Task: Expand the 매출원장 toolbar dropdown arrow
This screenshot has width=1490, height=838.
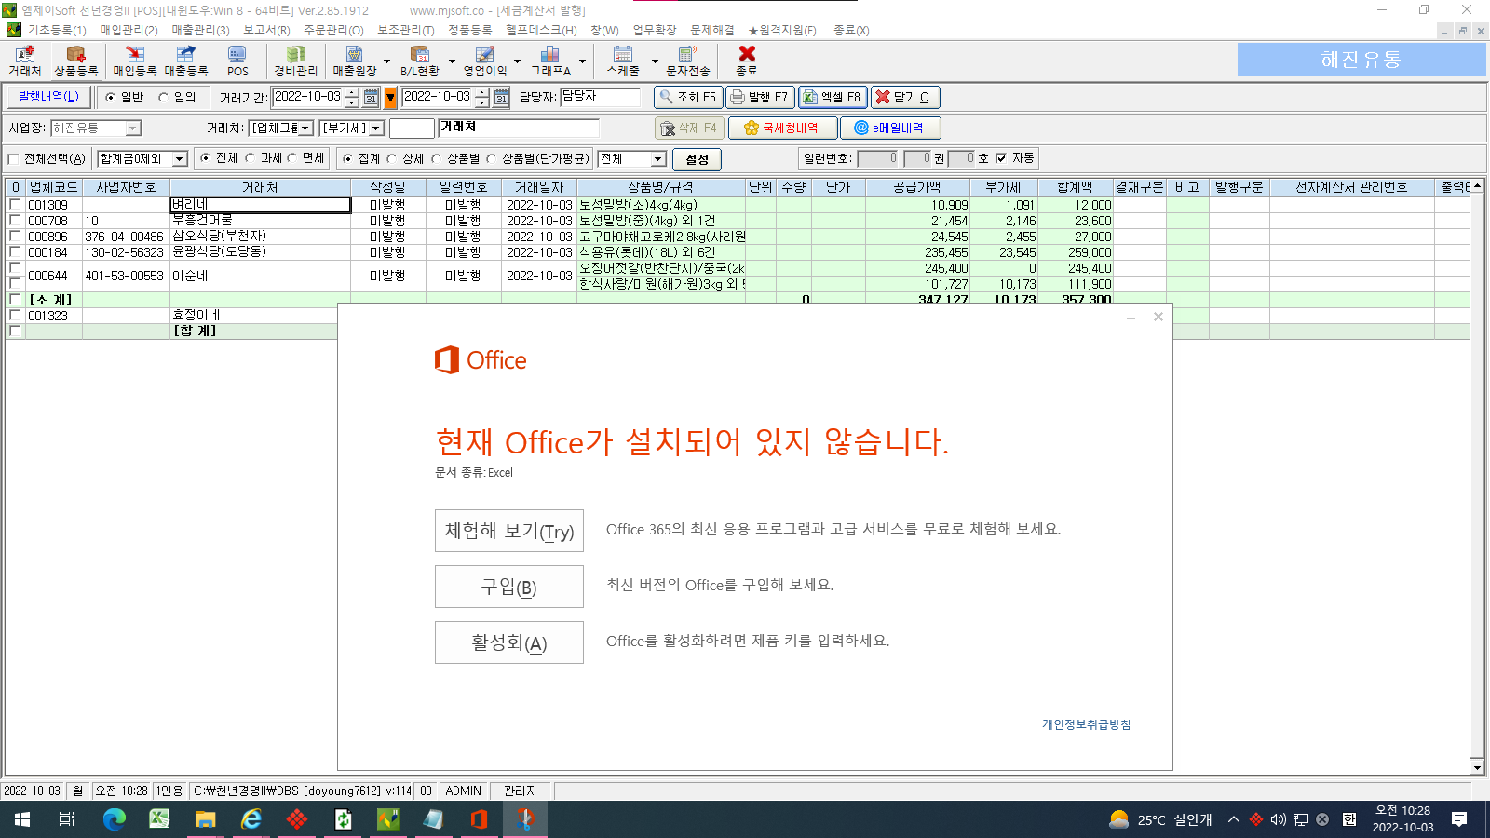Action: [x=386, y=61]
